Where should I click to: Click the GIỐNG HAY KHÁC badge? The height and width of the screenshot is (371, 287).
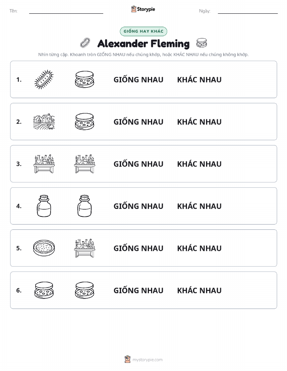[143, 31]
